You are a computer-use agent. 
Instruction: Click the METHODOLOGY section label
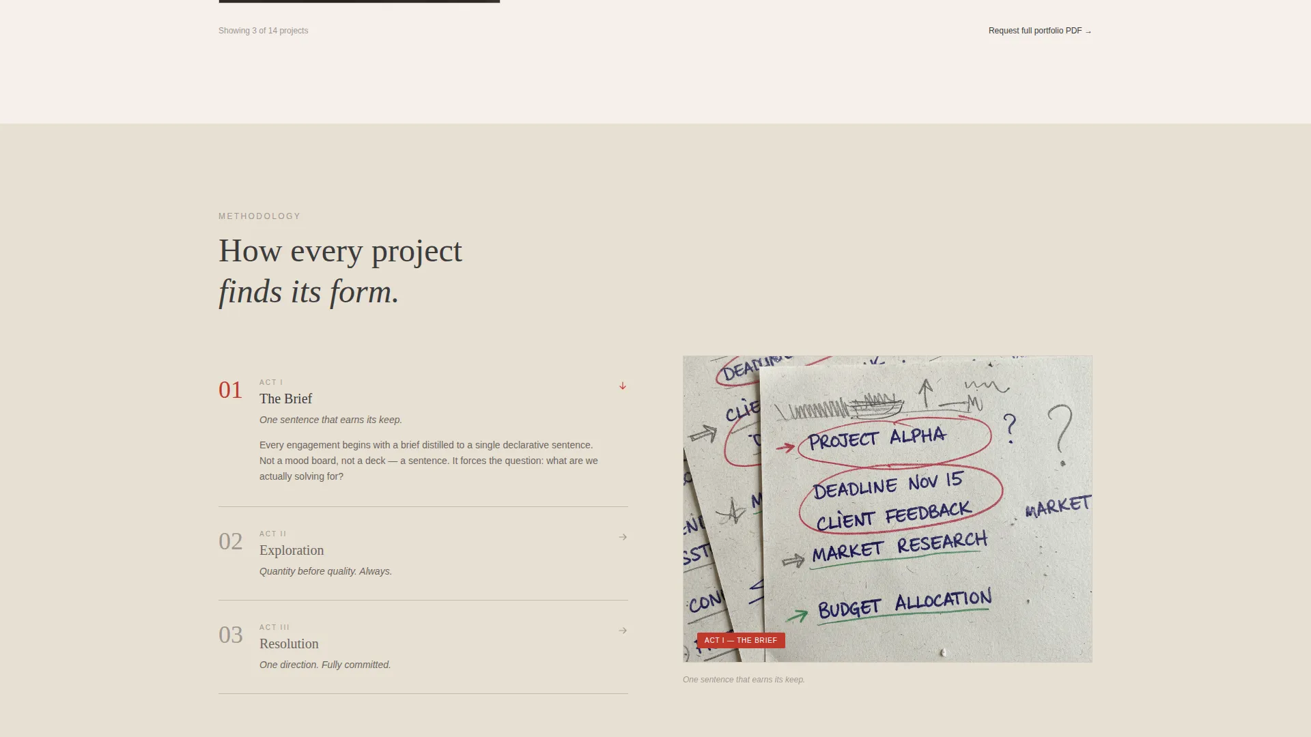point(259,216)
